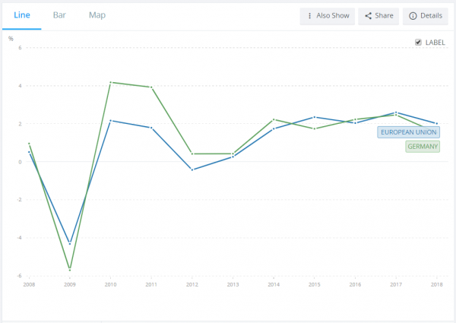This screenshot has height=323, width=456.
Task: Click the European Union 2015 data point
Action: [x=315, y=117]
